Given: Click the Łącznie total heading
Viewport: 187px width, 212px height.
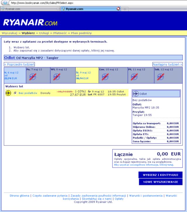Looking at the screenshot, I should (x=124, y=154).
